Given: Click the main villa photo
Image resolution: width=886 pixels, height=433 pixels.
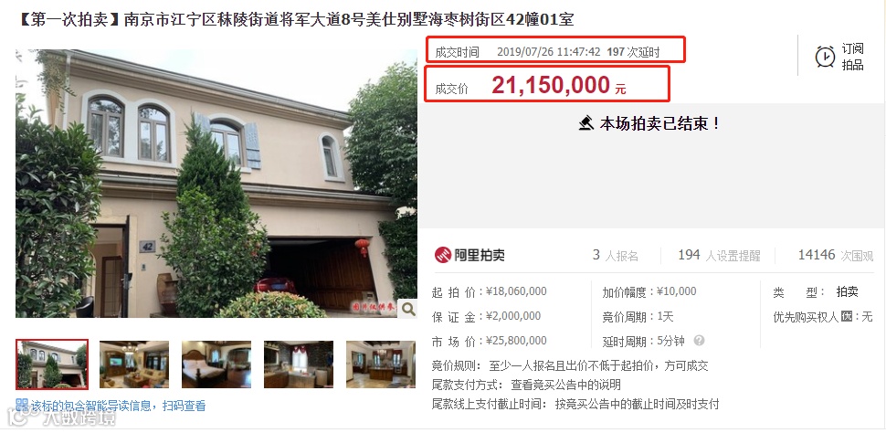Looking at the screenshot, I should click(x=216, y=184).
